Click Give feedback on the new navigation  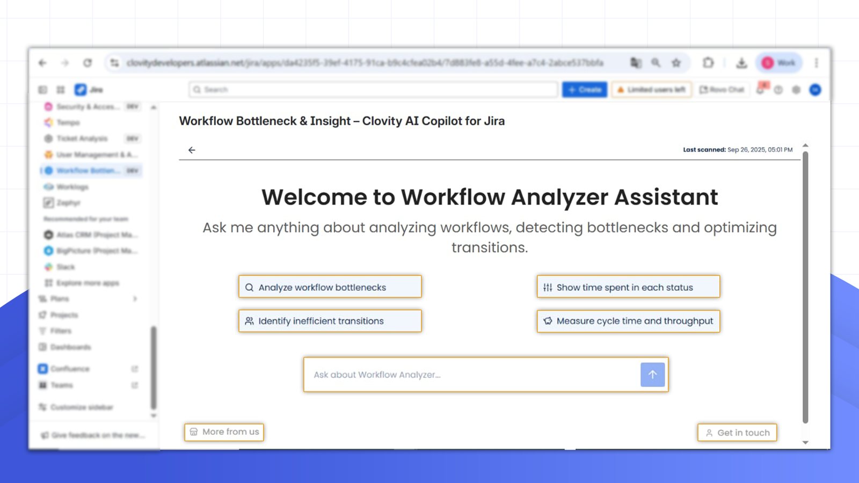(x=92, y=435)
